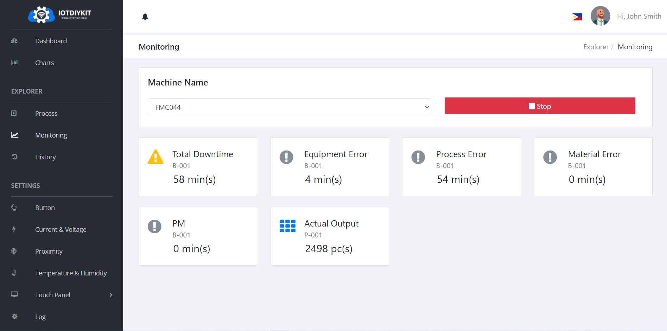The width and height of the screenshot is (667, 331).
Task: Click the Actual Output grid icon
Action: 287,226
